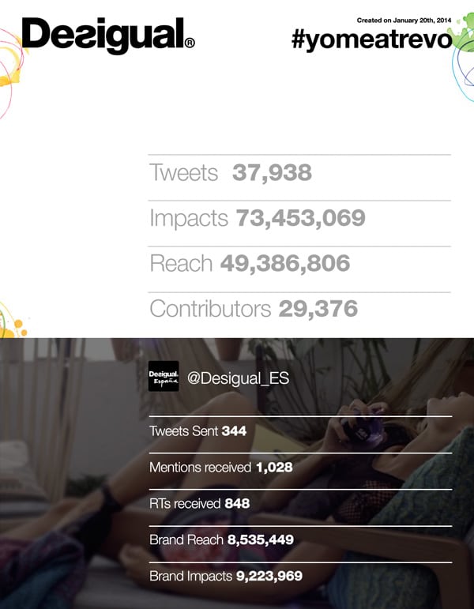Screen dimensions: 474x609
Task: Select the Brand Reach 8,535,449 row
Action: pos(300,539)
